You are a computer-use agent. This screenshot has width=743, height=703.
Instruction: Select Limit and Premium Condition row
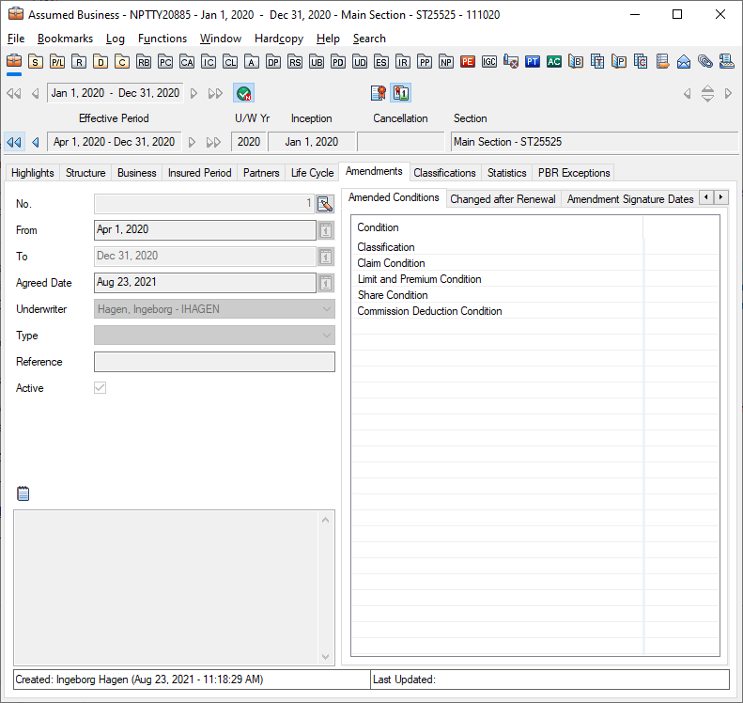click(419, 279)
